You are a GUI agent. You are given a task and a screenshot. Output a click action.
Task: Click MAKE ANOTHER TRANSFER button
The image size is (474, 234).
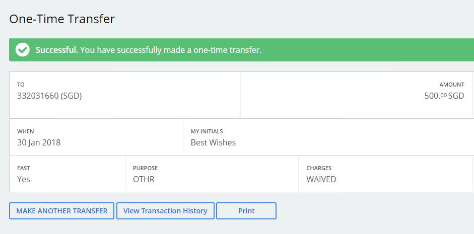62,211
